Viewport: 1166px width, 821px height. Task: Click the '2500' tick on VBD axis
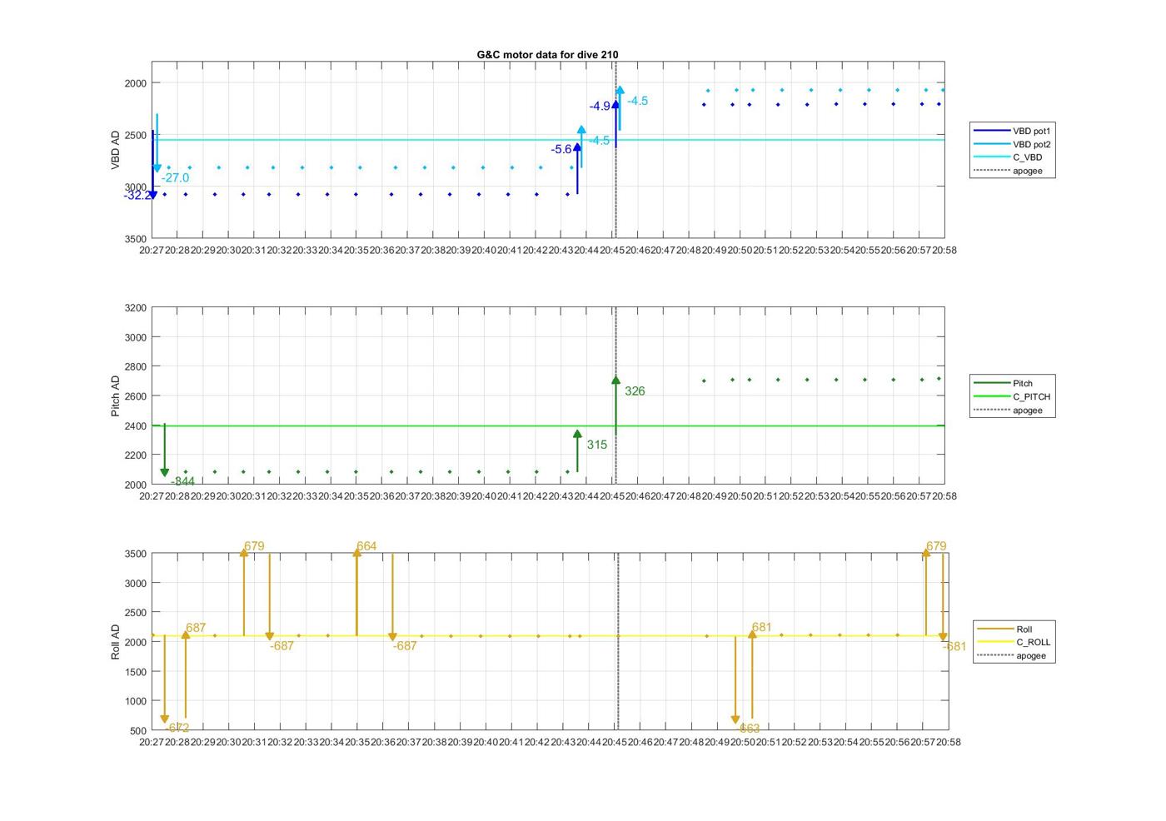coord(136,135)
